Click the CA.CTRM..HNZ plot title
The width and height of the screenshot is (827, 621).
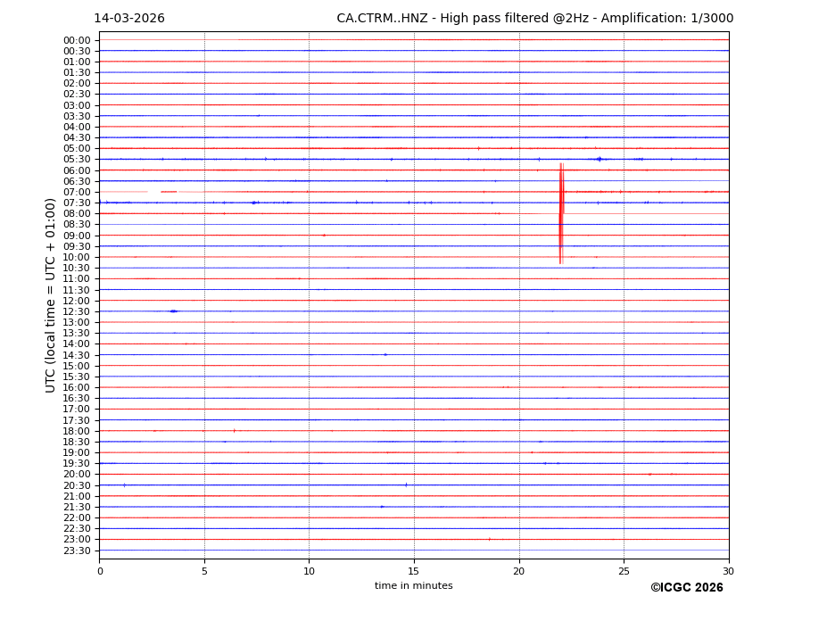[534, 19]
